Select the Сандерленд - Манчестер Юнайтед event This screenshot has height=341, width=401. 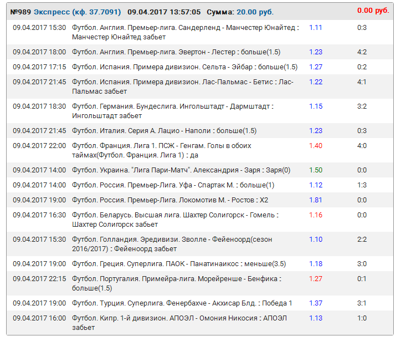pos(186,32)
